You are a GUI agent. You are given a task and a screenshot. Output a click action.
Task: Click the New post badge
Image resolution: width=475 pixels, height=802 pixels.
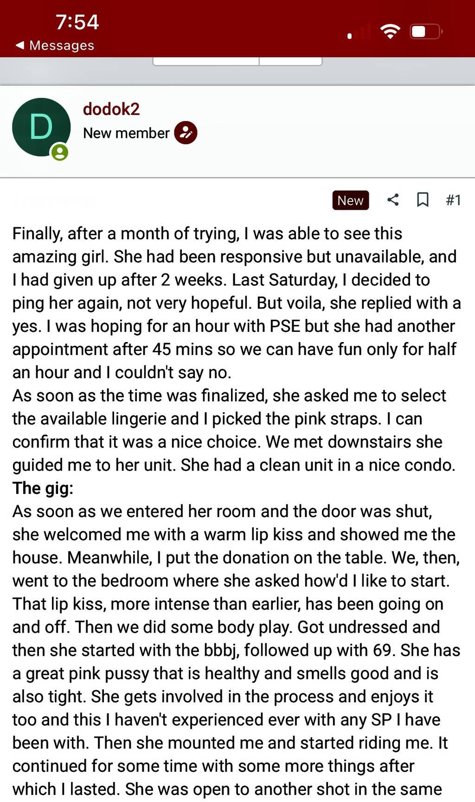350,200
